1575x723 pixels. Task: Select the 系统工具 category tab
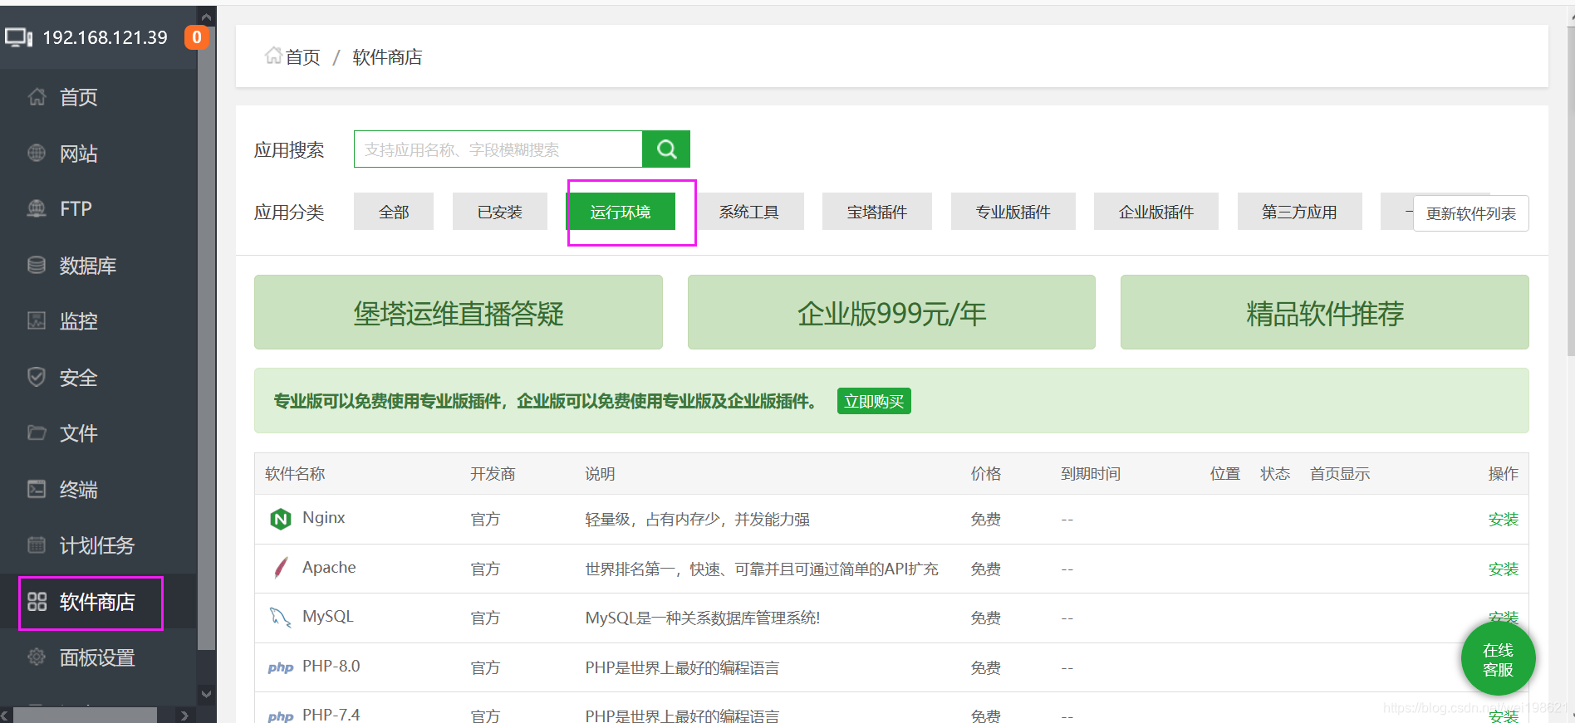749,212
